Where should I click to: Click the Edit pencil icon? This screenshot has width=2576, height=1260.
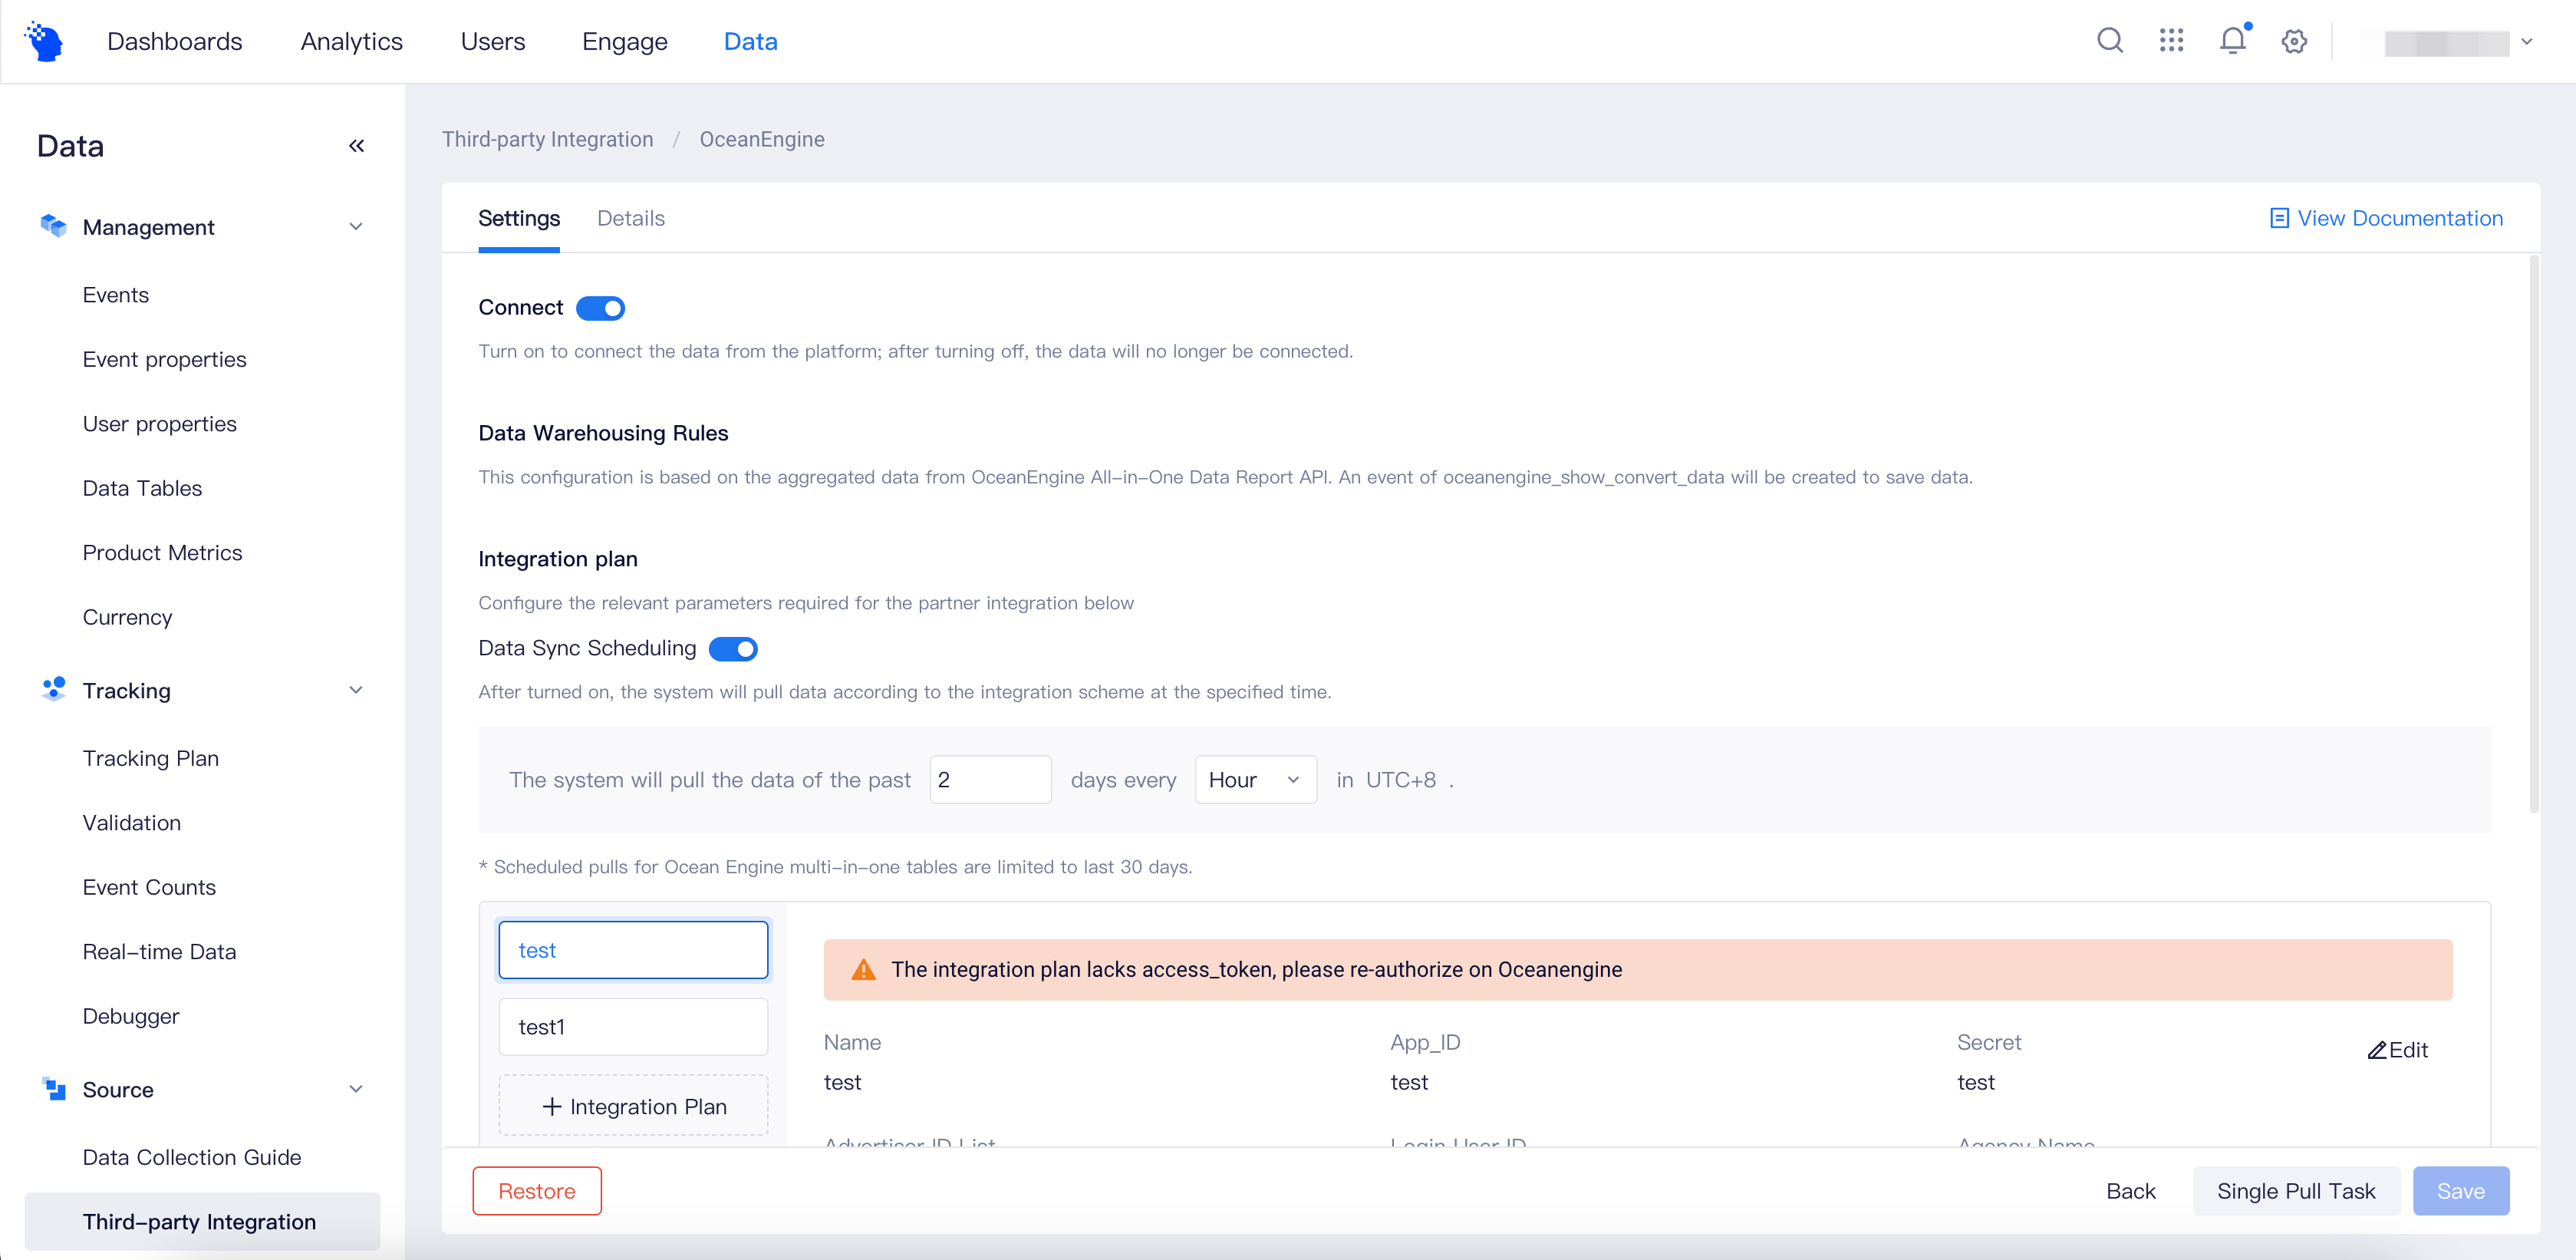2377,1050
